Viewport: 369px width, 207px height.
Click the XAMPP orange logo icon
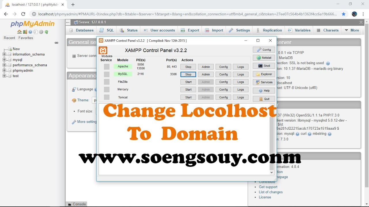tap(103, 51)
